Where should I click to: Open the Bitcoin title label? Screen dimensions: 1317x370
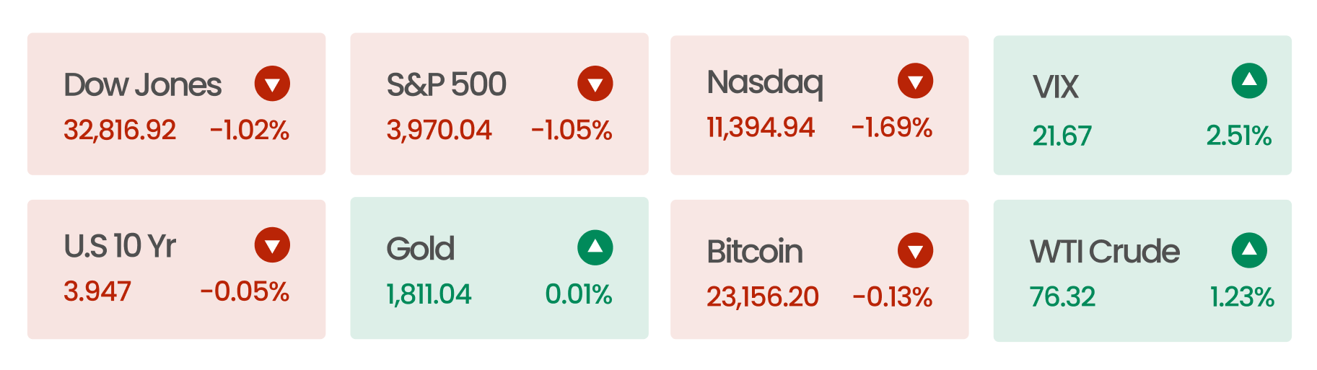pyautogui.click(x=754, y=252)
